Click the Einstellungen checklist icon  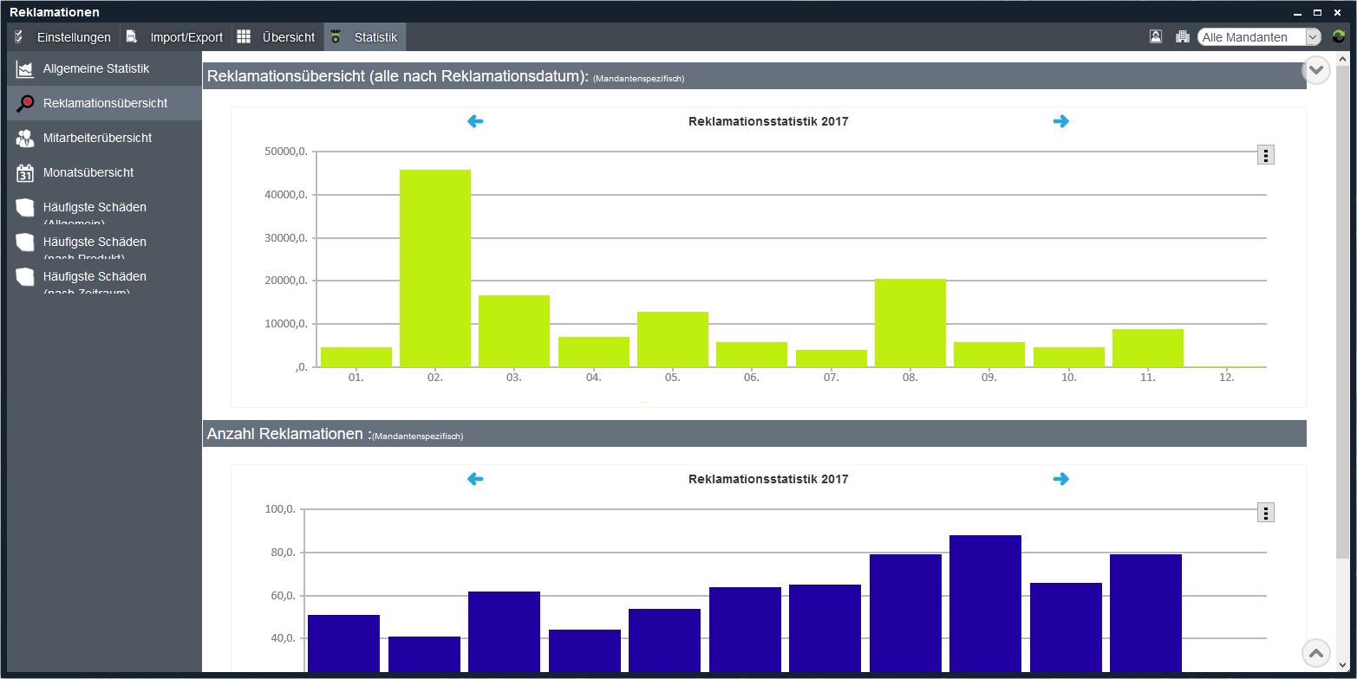(x=19, y=37)
